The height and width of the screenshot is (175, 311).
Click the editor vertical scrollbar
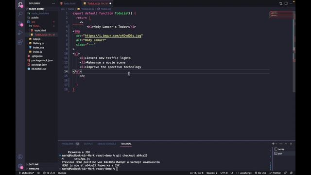[x=294, y=52]
